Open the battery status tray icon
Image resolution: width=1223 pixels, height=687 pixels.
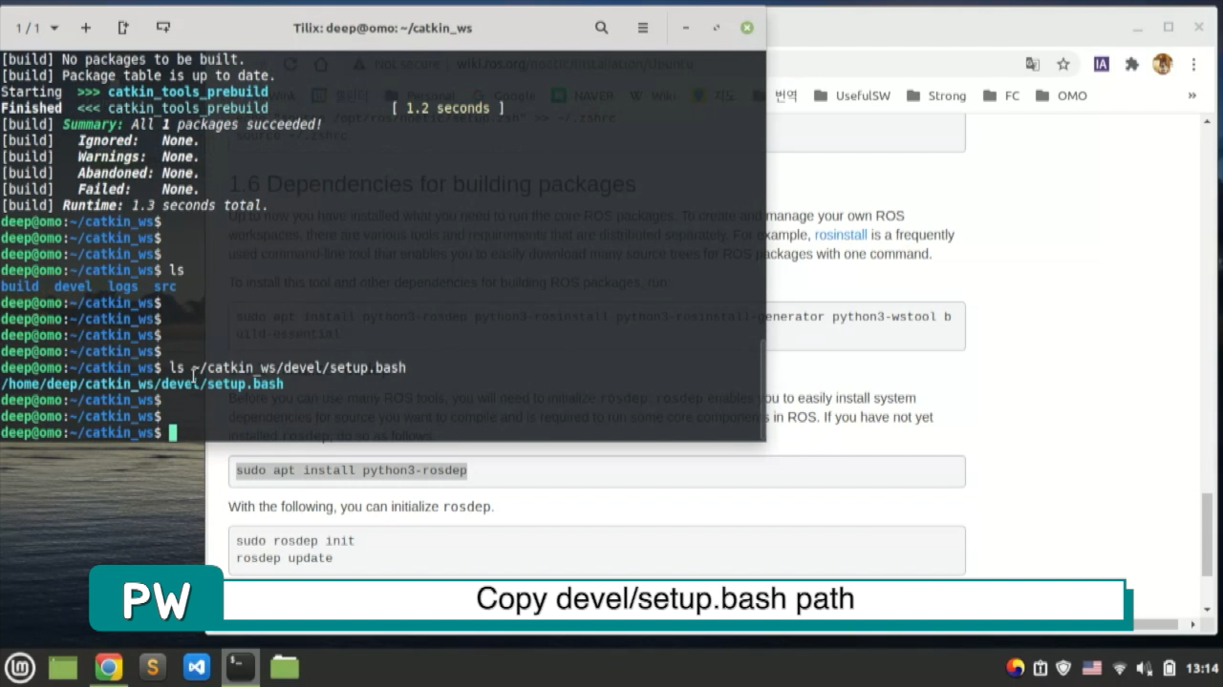click(x=1169, y=668)
